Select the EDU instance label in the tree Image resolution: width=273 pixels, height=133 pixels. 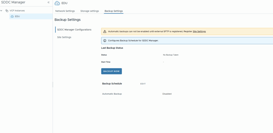(x=17, y=17)
